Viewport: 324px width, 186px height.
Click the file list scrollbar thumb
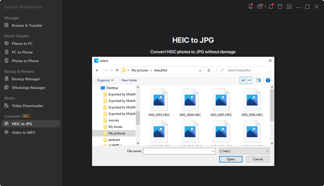click(272, 105)
